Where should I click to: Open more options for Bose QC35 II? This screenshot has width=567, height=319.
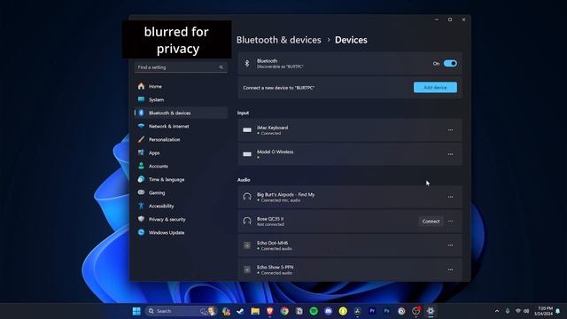(x=450, y=222)
